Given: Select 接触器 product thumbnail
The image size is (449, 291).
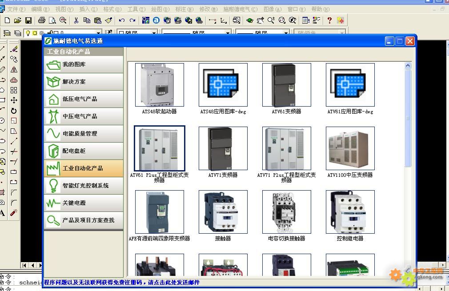Looking at the screenshot, I should click(x=223, y=212).
